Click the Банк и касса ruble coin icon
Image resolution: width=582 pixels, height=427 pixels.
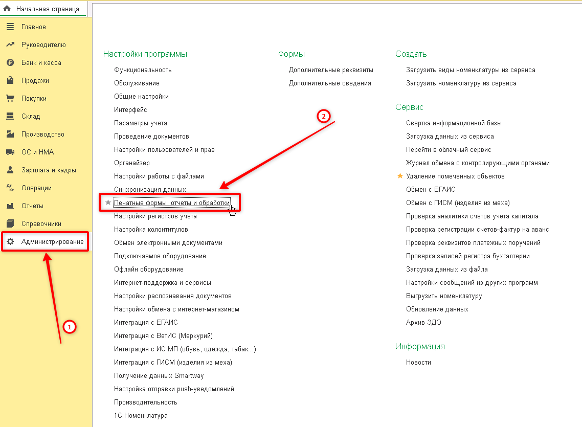(x=10, y=63)
